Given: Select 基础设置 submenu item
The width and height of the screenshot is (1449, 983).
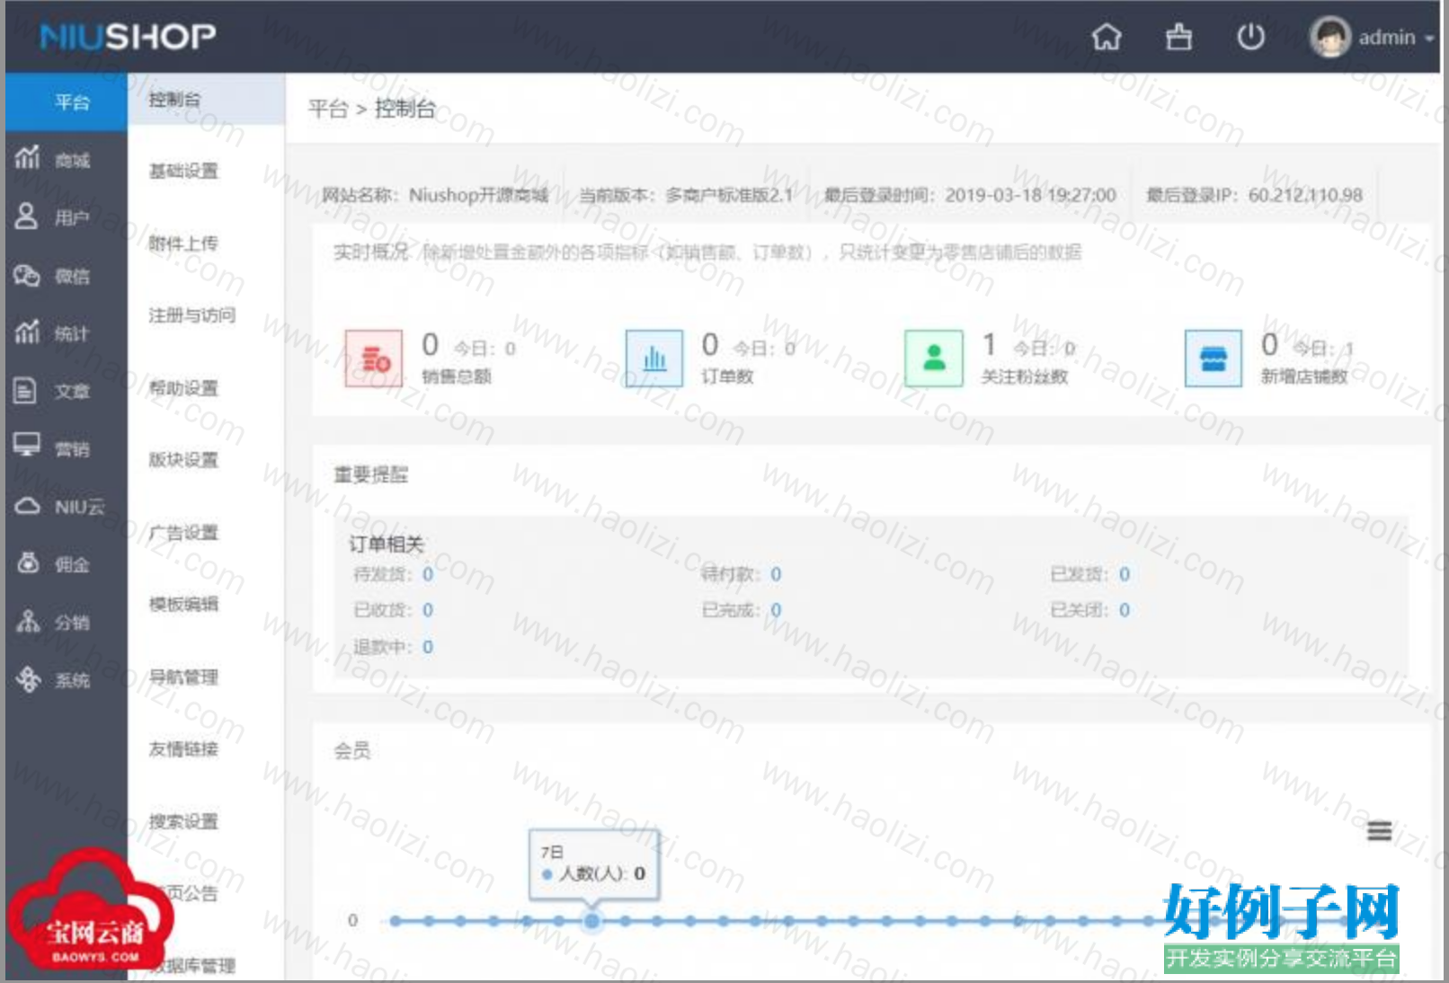Looking at the screenshot, I should [x=183, y=171].
